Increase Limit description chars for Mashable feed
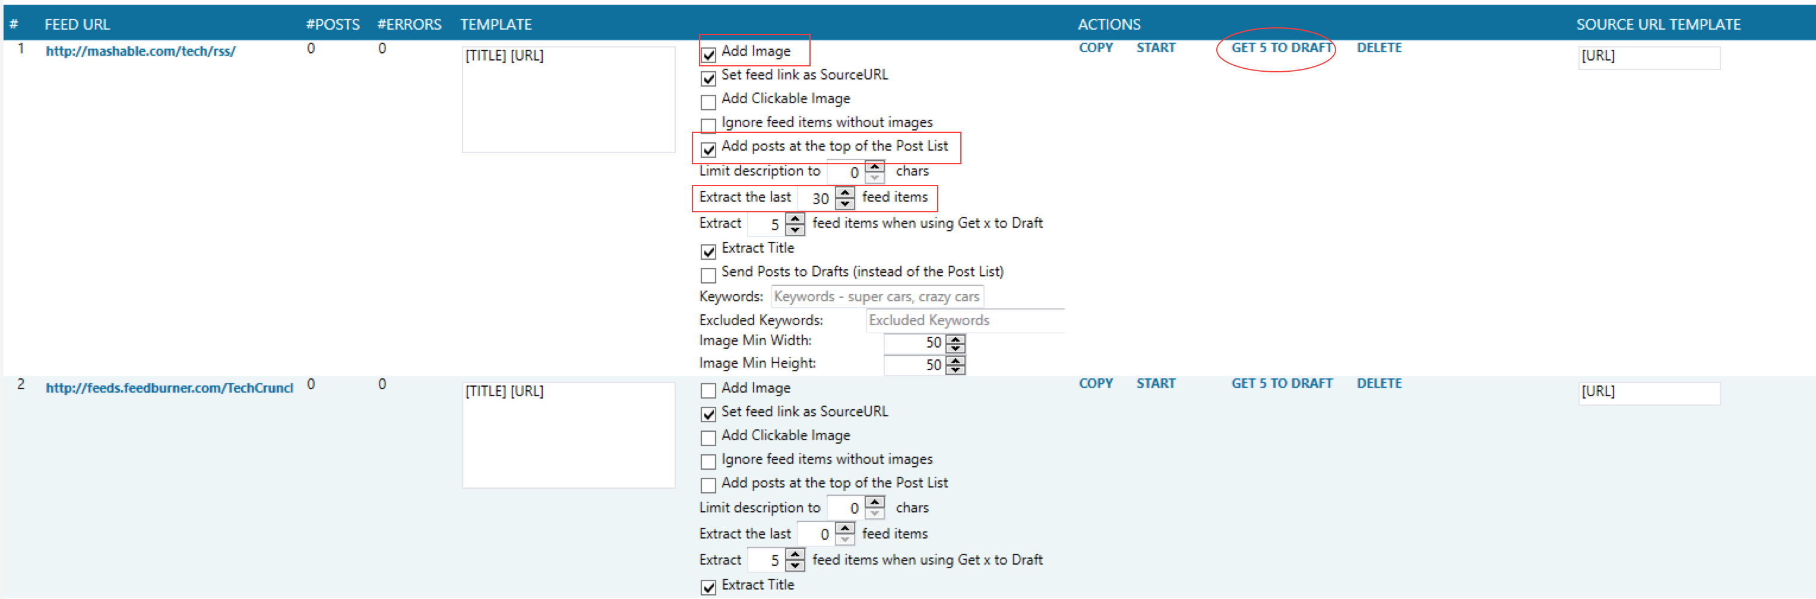Screen dimensions: 1816x599 click(875, 166)
